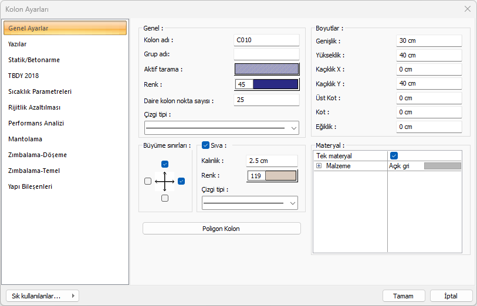Confirm with the Tamam button
The image size is (477, 306).
(x=404, y=296)
